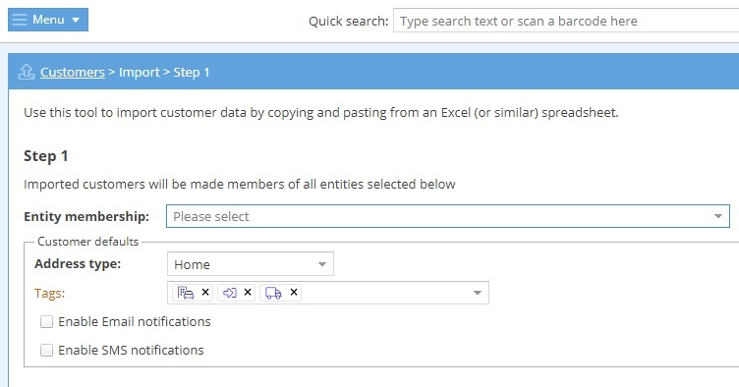739x387 pixels.
Task: Remove the delivery truck tag
Action: [x=294, y=293]
